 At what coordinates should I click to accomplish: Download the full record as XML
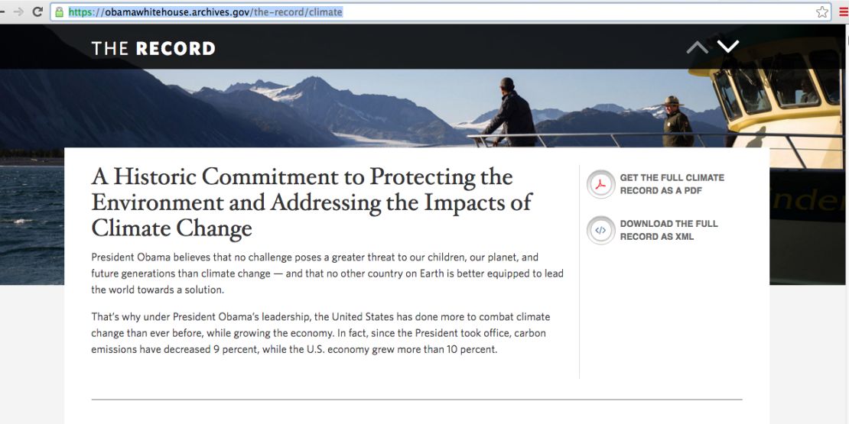click(x=668, y=231)
